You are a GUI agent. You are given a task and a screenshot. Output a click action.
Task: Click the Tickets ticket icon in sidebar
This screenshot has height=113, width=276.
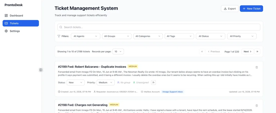point(6,23)
